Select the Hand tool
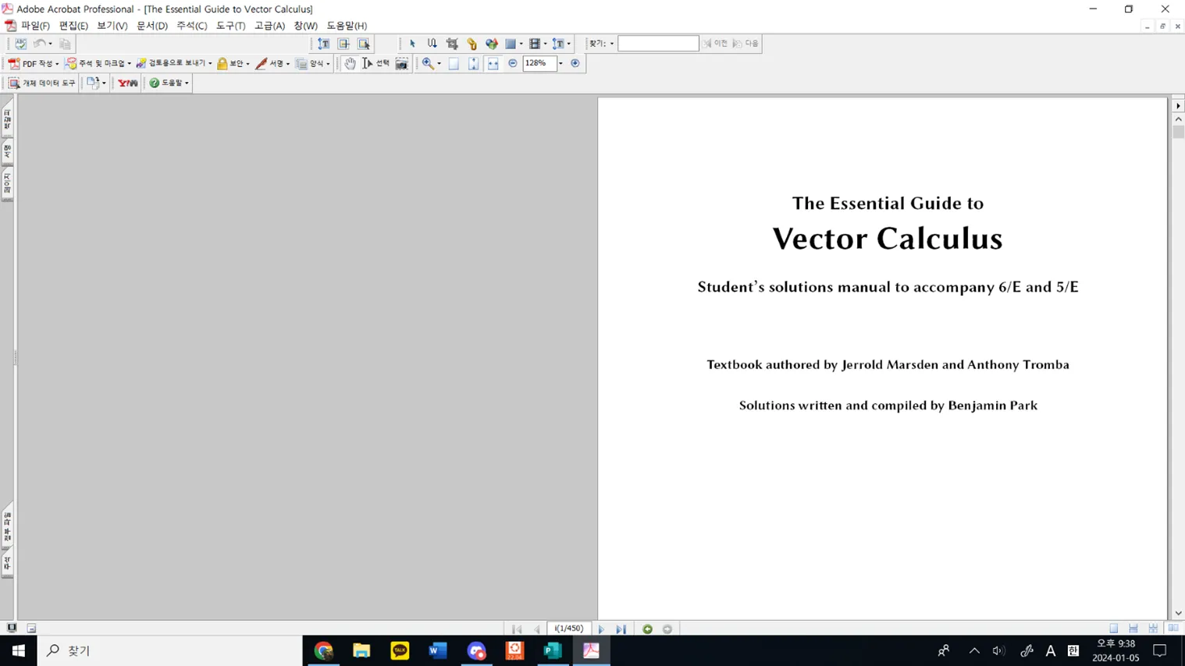The width and height of the screenshot is (1185, 666). (x=350, y=64)
